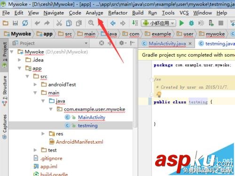The width and height of the screenshot is (235, 176).
Task: Close the MainActivity.java tab
Action: click(x=190, y=44)
